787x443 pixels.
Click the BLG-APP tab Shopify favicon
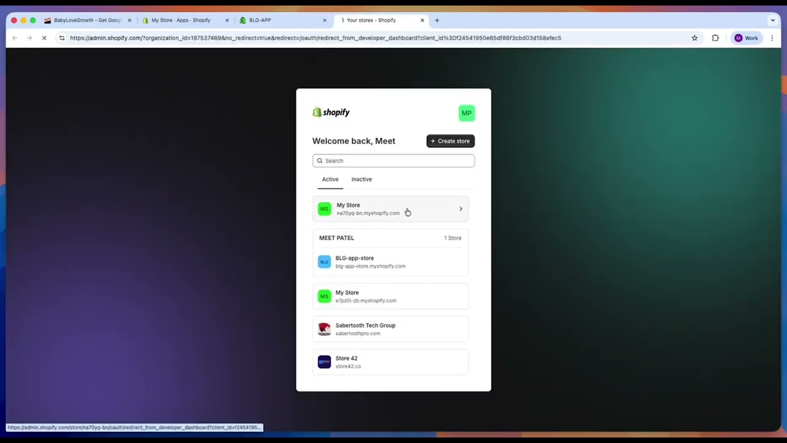coord(243,20)
